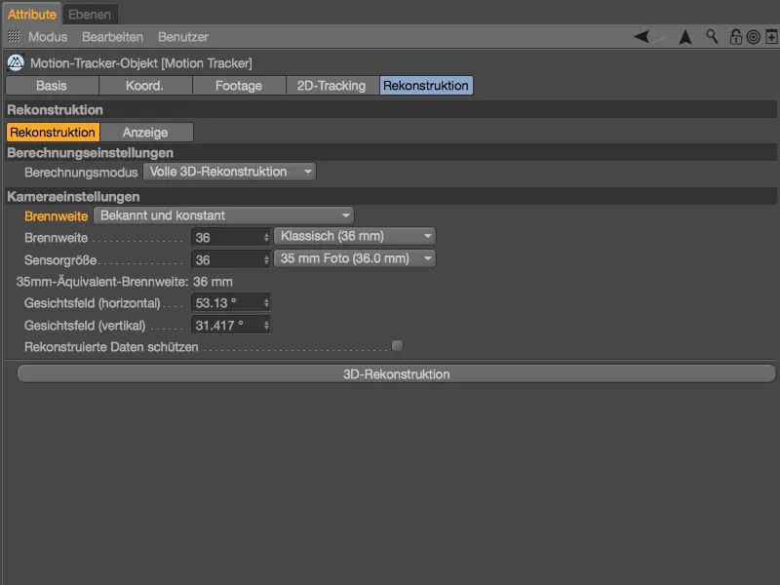Select the orange Rekonstruktion sub-tab
The height and width of the screenshot is (585, 780).
coord(53,133)
